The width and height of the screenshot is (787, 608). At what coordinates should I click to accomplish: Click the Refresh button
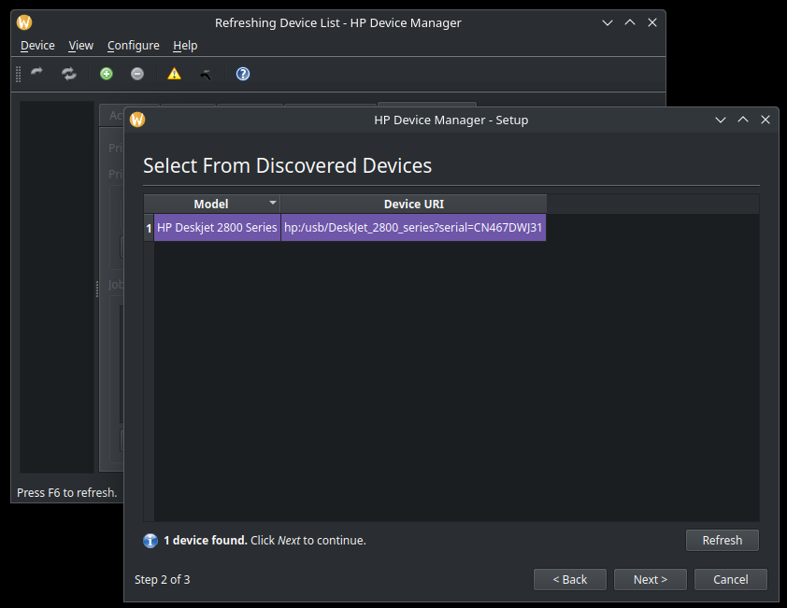[x=723, y=540]
